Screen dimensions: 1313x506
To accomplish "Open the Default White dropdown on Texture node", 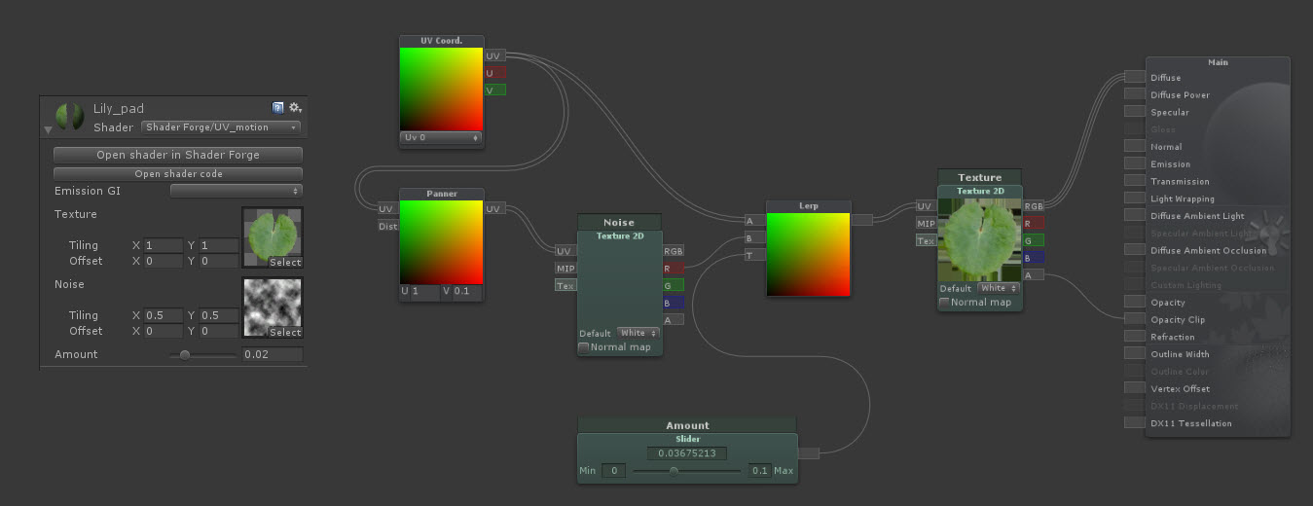I will 999,288.
